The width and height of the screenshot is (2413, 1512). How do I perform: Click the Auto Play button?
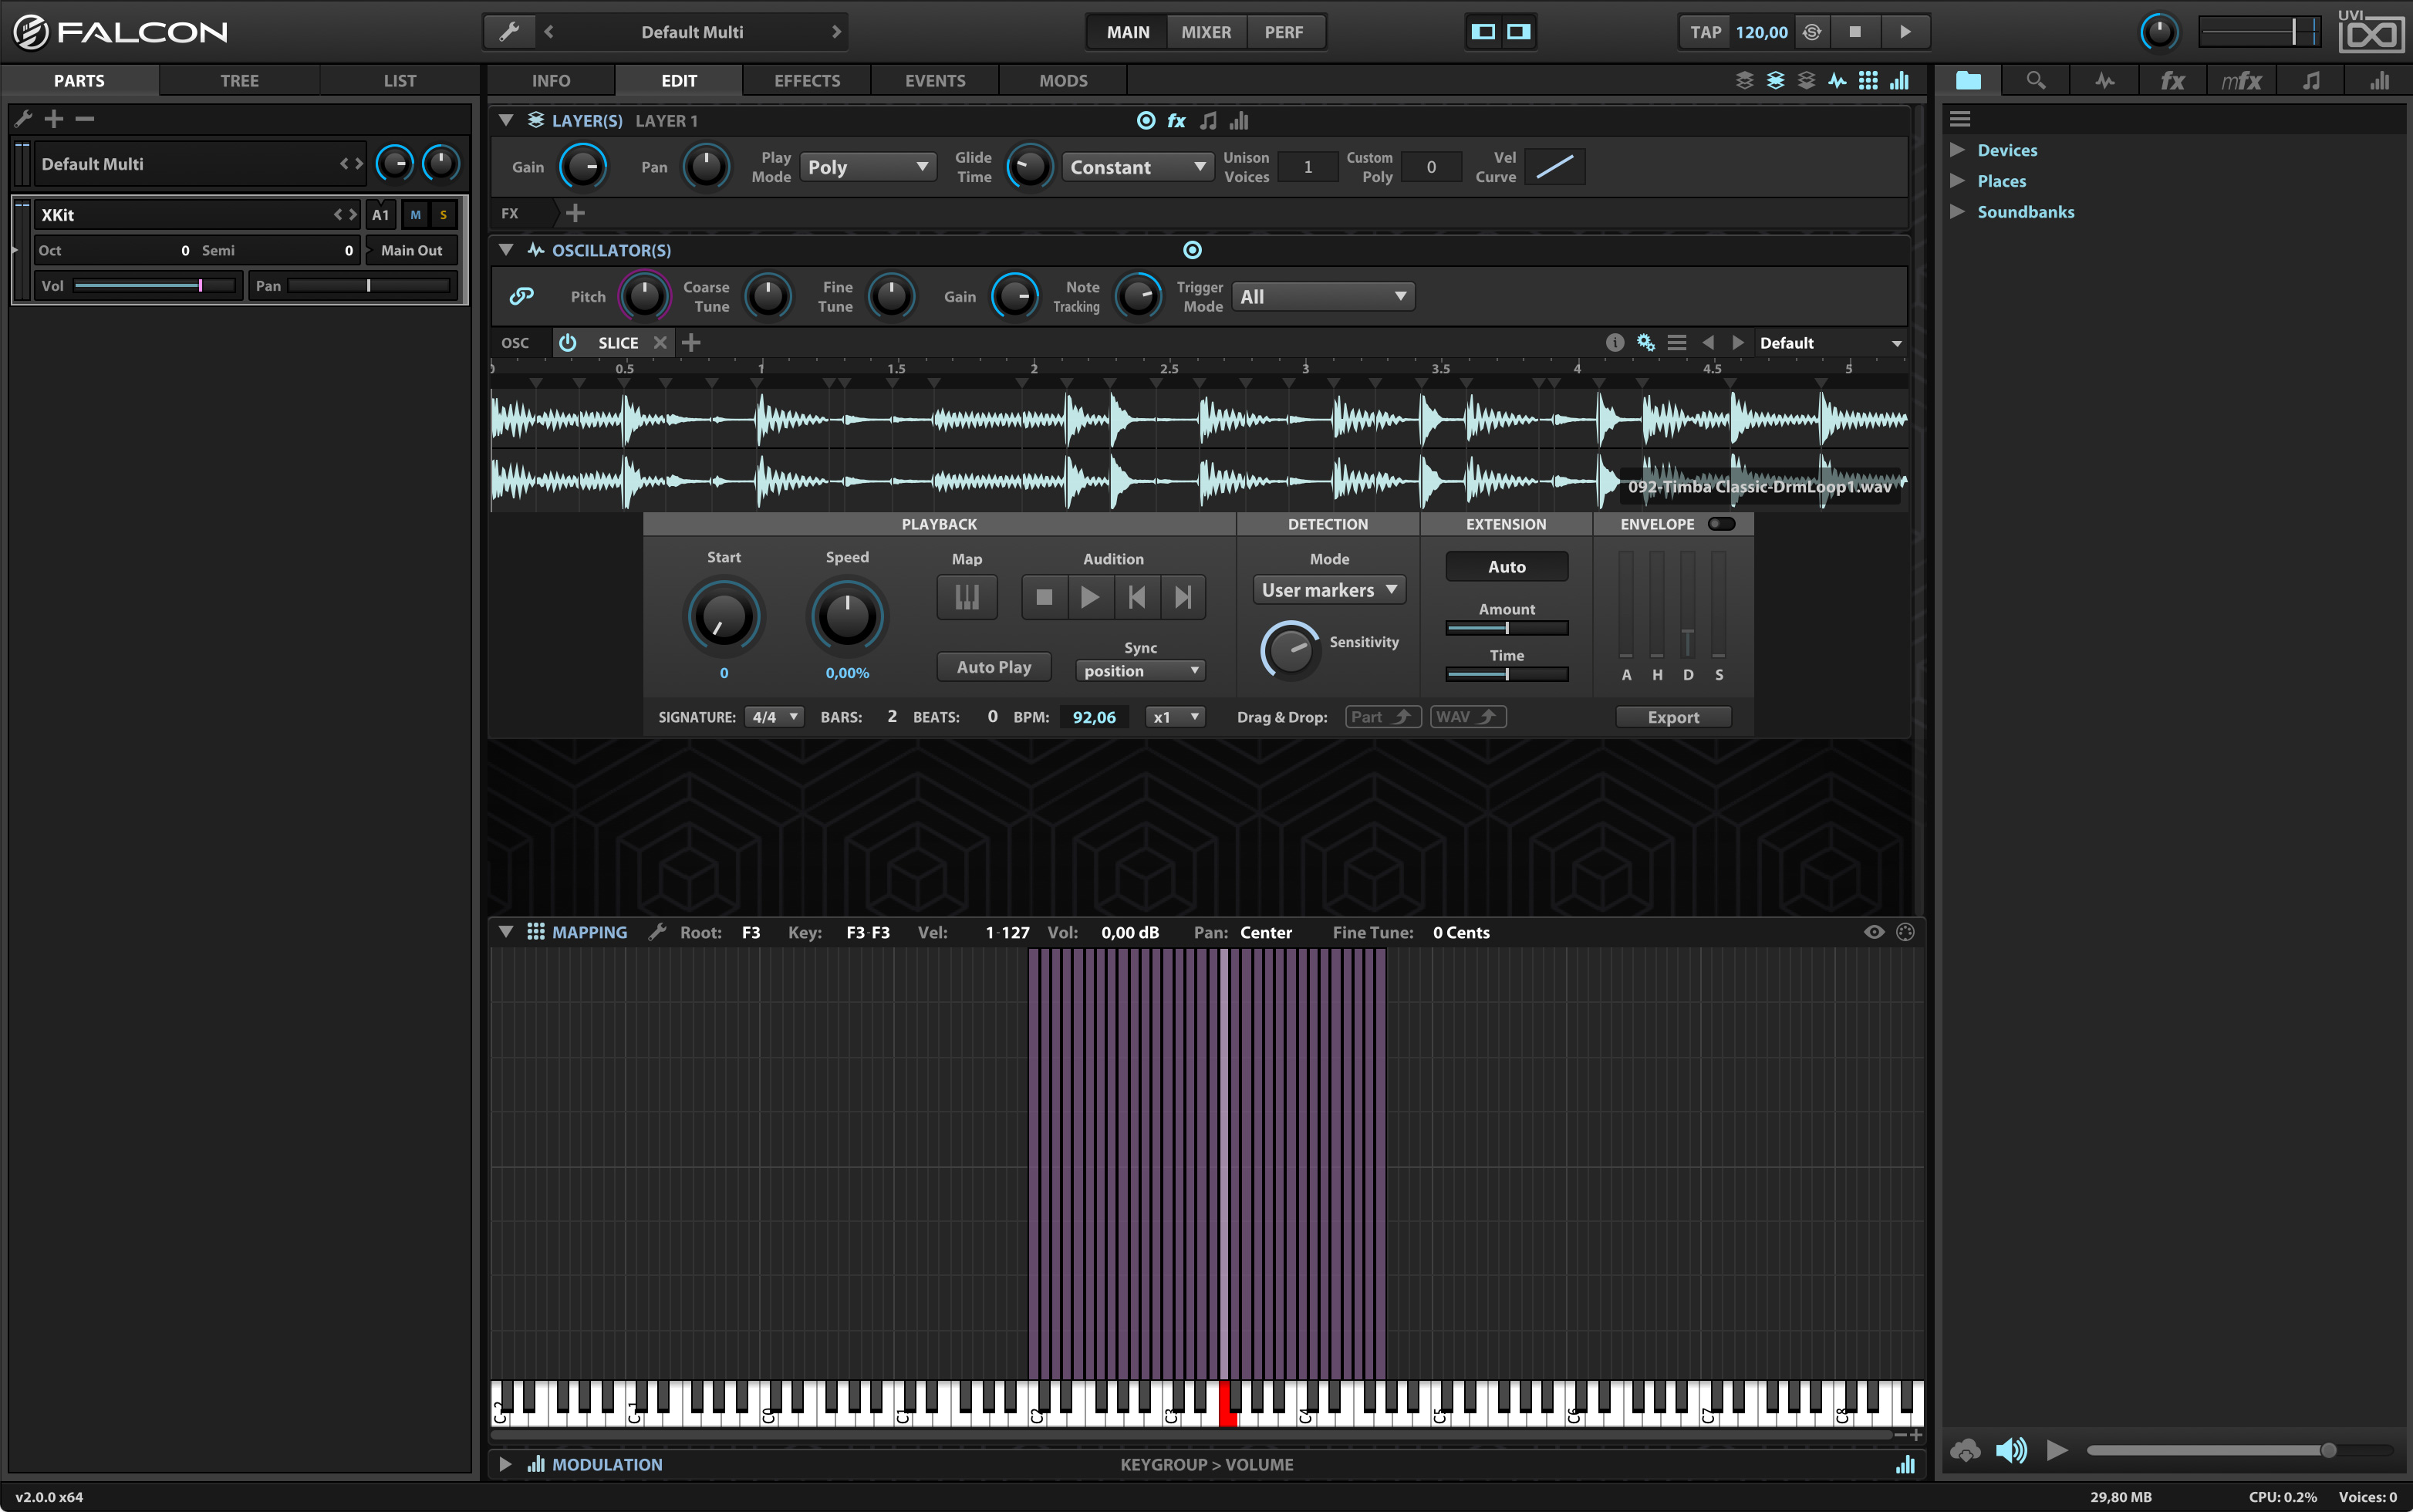[x=994, y=667]
